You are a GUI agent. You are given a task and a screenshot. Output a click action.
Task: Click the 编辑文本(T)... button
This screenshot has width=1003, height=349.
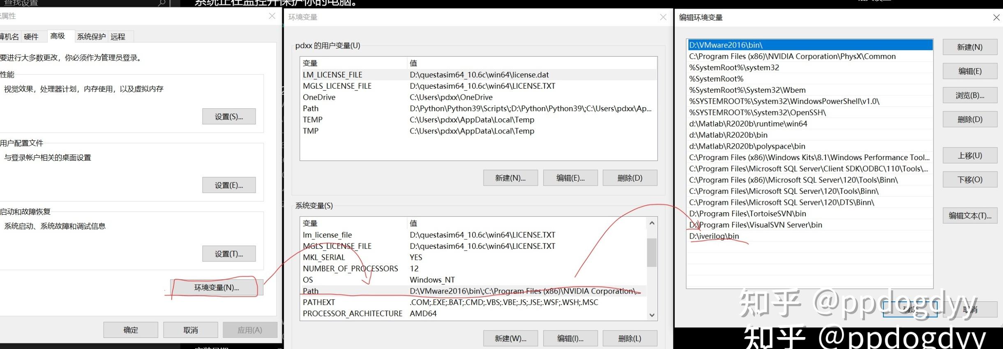click(970, 216)
